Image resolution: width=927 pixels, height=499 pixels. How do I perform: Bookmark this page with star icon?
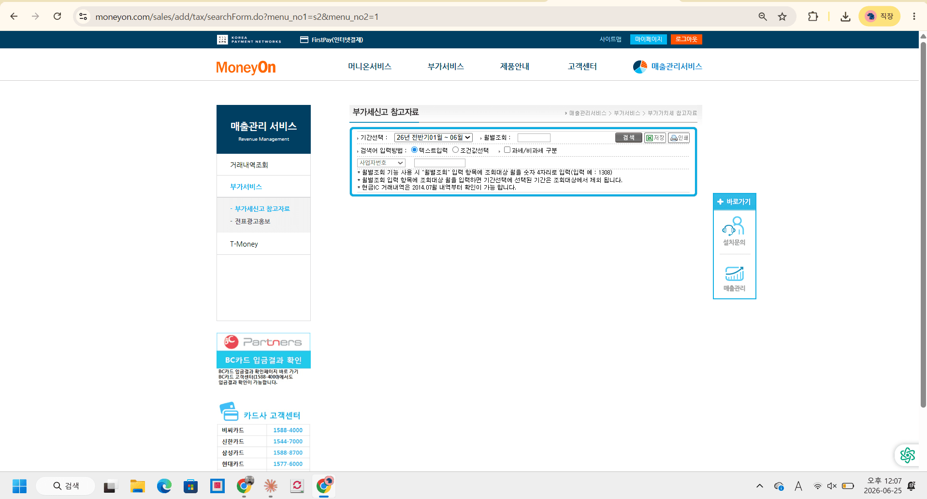[782, 16]
